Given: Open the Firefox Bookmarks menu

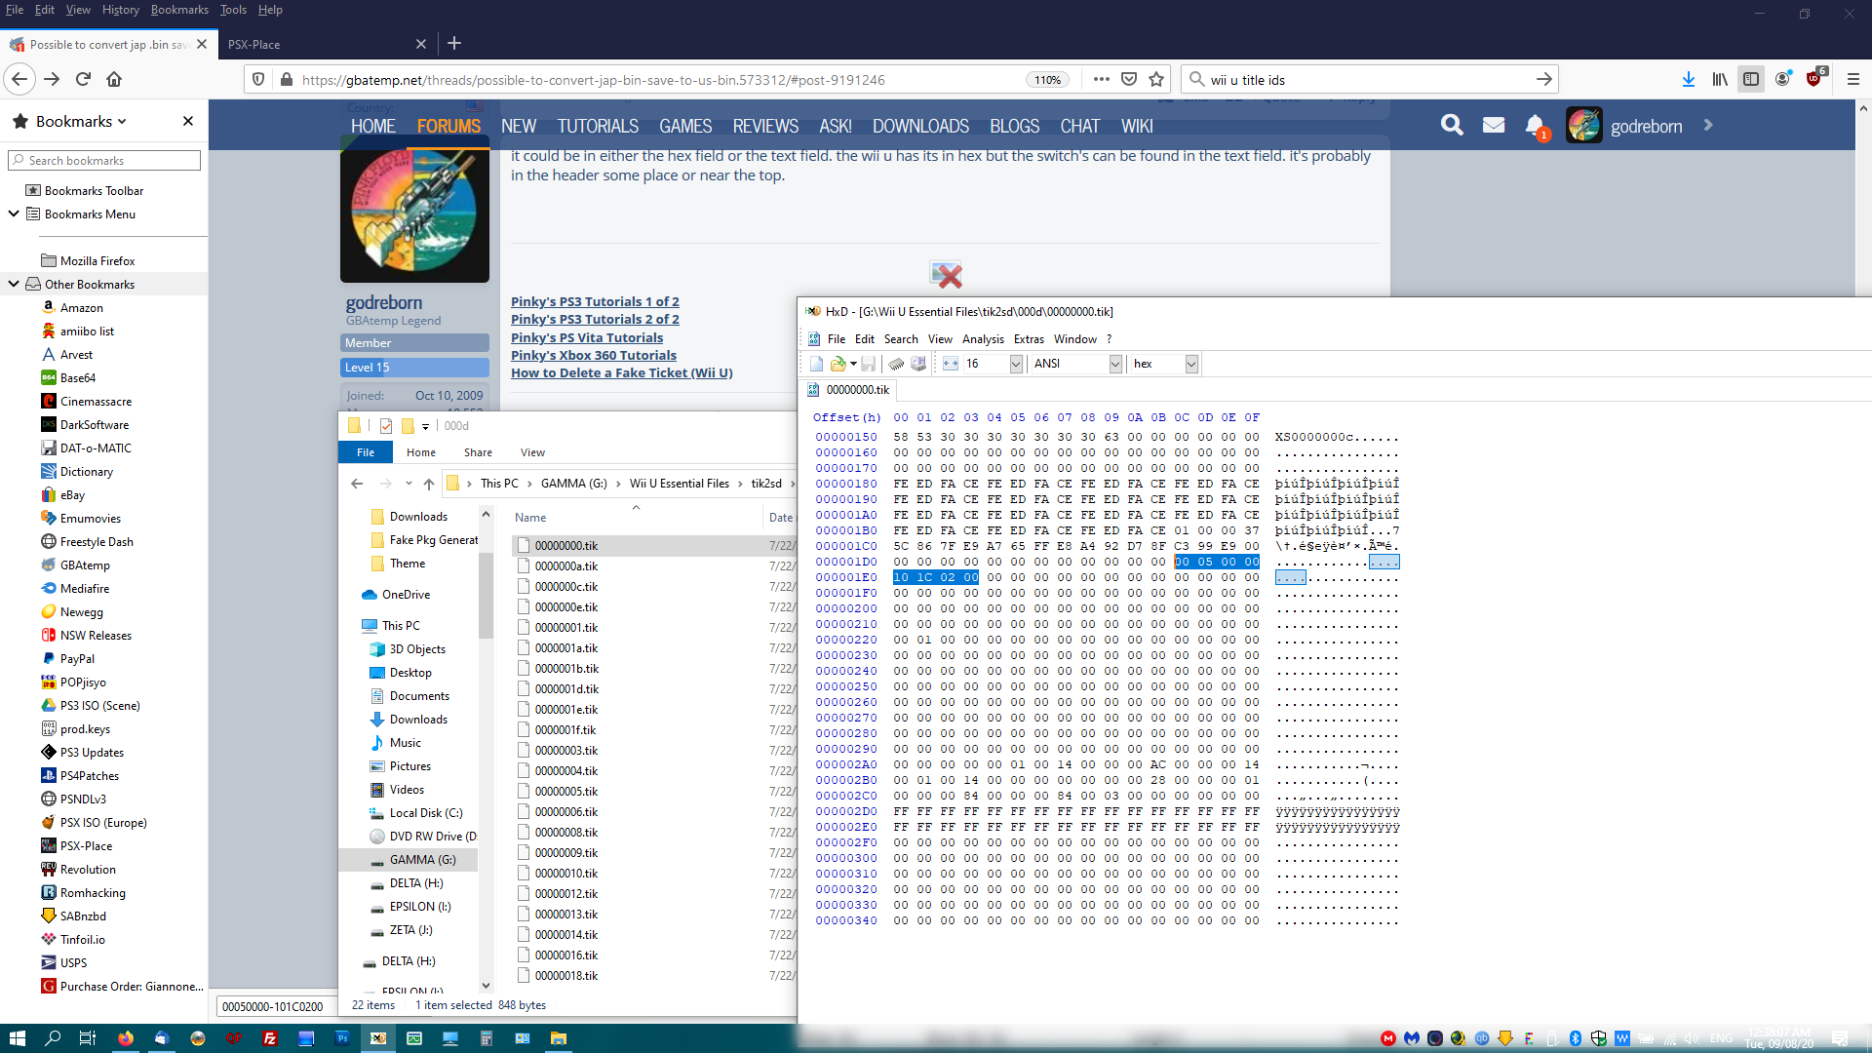Looking at the screenshot, I should [x=179, y=10].
